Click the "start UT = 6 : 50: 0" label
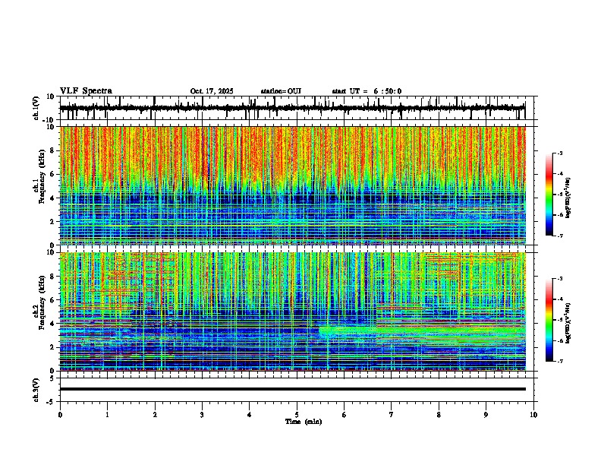 pos(367,91)
